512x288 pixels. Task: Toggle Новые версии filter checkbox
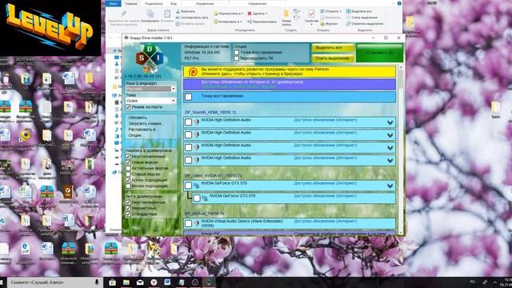[x=128, y=162]
